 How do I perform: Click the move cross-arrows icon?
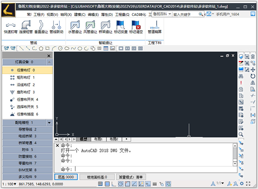pyautogui.click(x=253, y=70)
